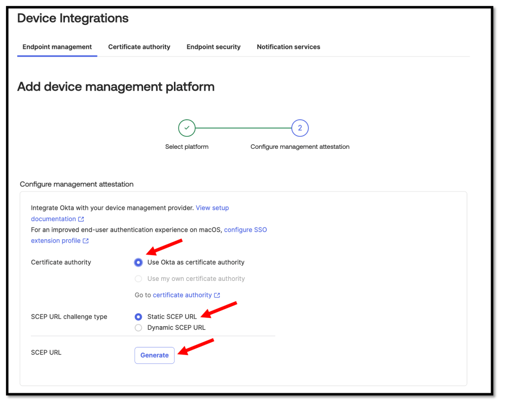Click the Select platform step label
Viewport: 519px width, 413px height.
187,147
